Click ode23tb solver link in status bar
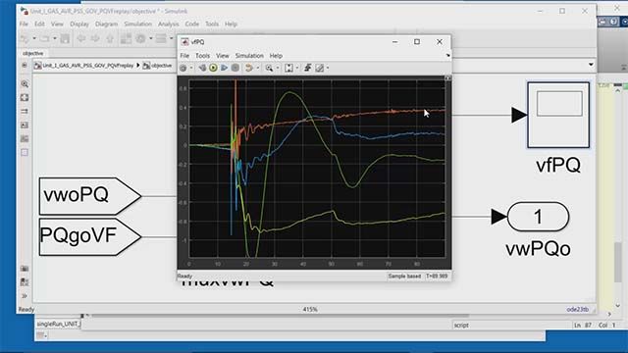The image size is (628, 353). [577, 310]
